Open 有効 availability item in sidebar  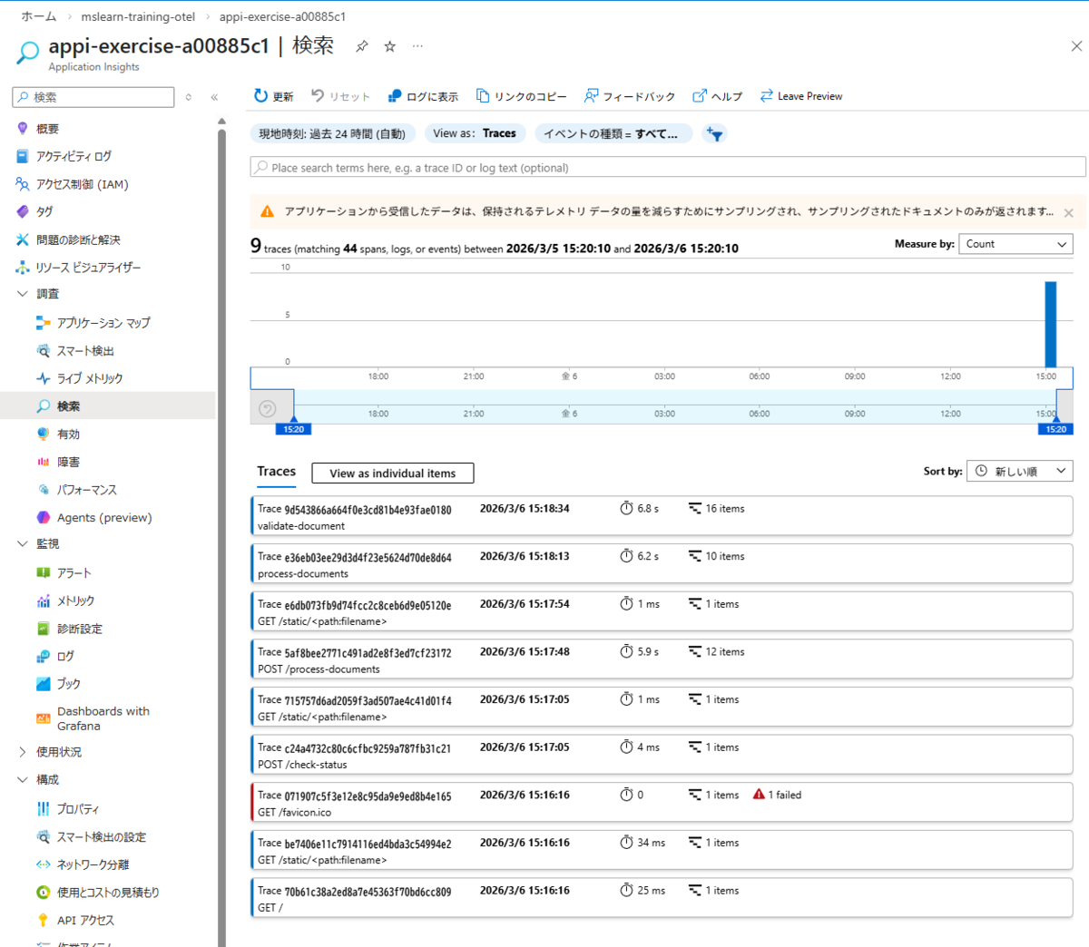pos(68,434)
